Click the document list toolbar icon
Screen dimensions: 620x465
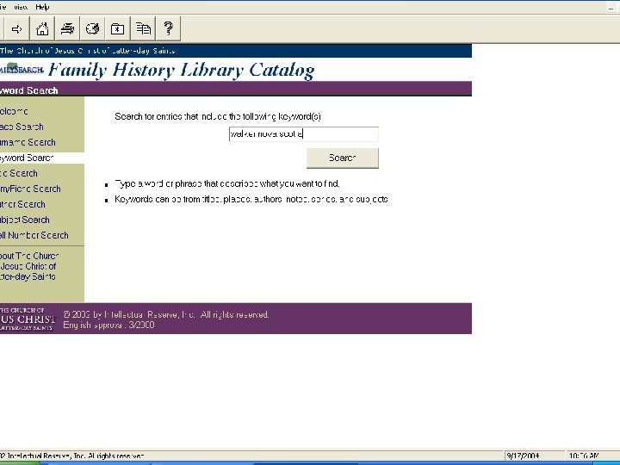[143, 29]
